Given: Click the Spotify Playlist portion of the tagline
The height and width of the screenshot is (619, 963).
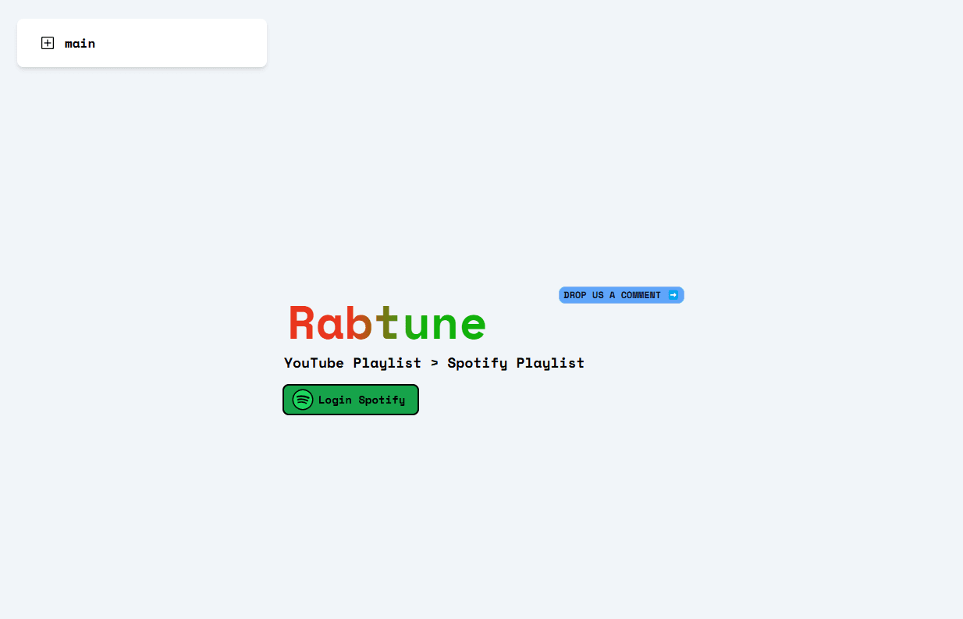Looking at the screenshot, I should tap(516, 363).
